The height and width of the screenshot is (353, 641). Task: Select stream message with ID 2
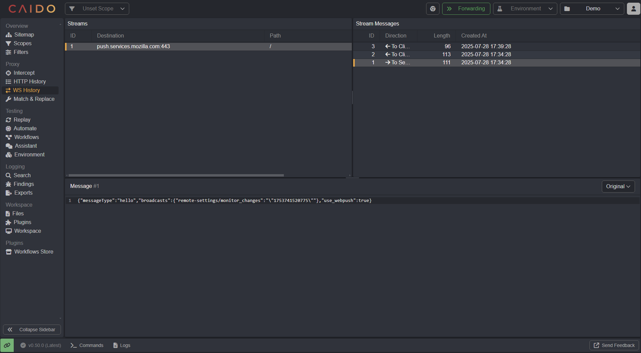click(x=435, y=54)
